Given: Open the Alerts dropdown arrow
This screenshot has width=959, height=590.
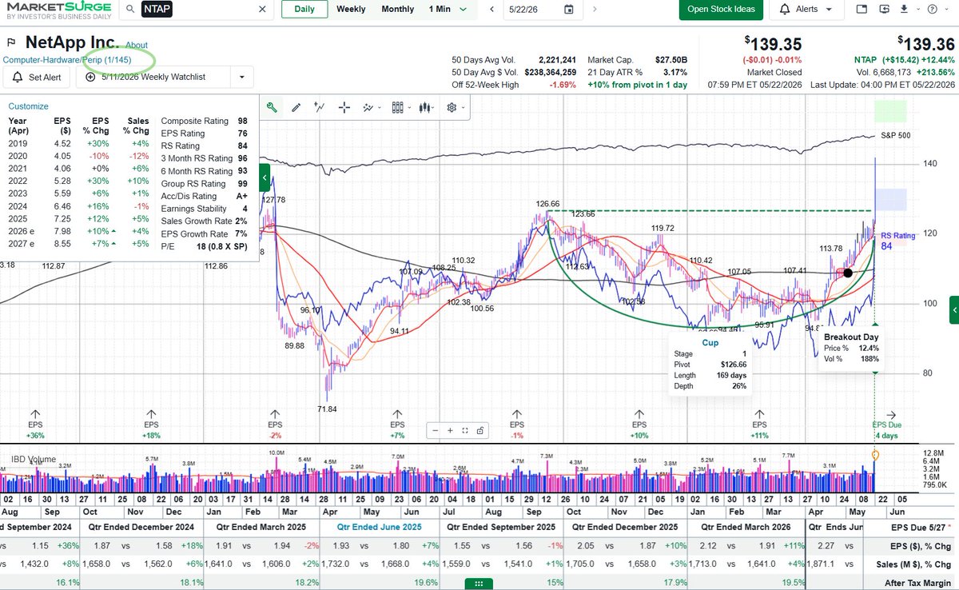Looking at the screenshot, I should [830, 10].
